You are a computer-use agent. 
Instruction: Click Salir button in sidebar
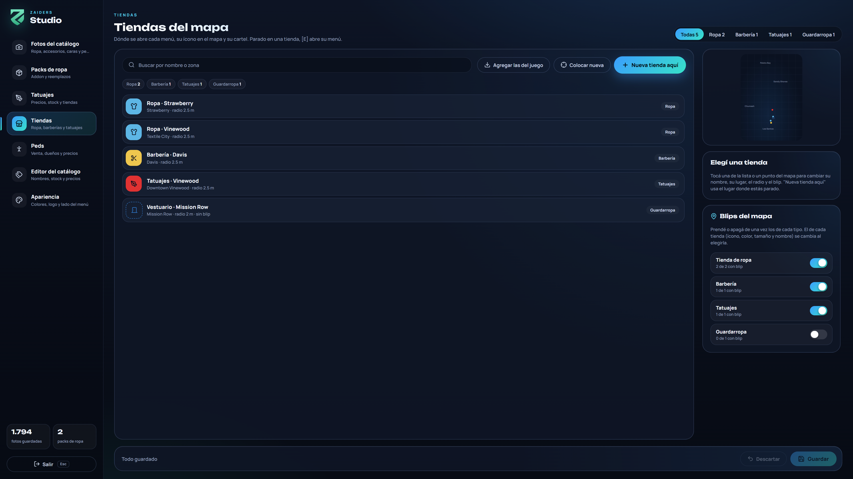(51, 464)
